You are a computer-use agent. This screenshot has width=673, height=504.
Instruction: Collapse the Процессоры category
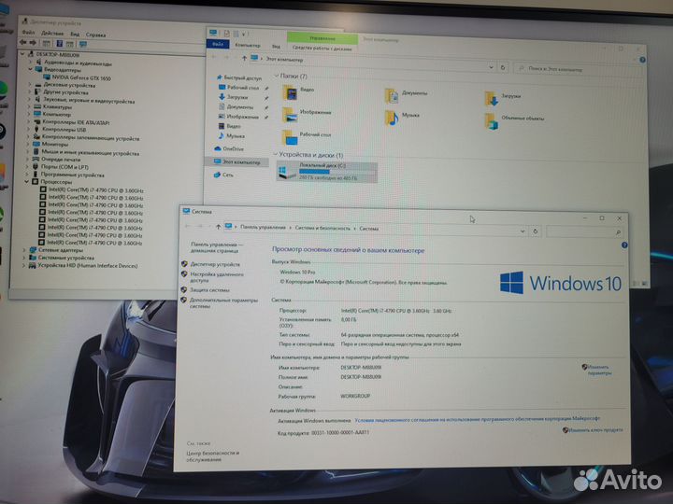pos(27,182)
